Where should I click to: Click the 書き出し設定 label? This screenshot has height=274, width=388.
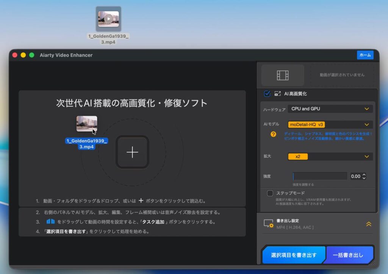click(x=288, y=221)
